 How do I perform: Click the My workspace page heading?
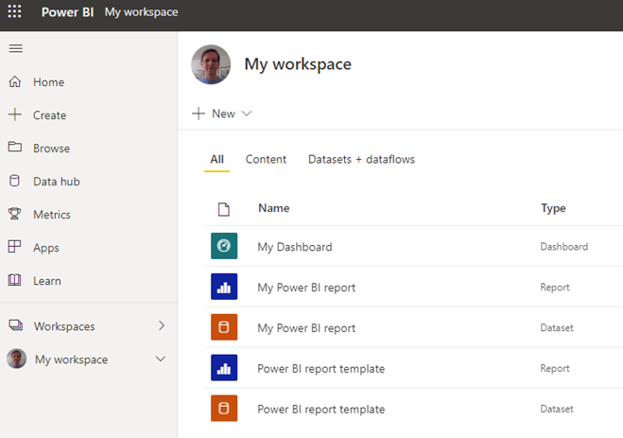(298, 64)
